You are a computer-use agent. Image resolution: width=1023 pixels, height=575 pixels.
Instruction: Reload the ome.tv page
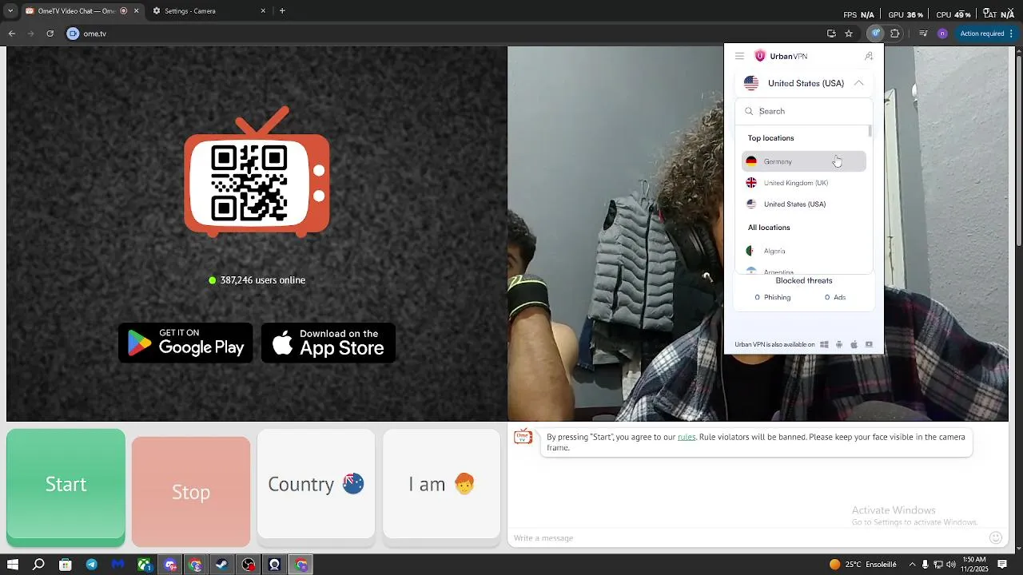50,34
